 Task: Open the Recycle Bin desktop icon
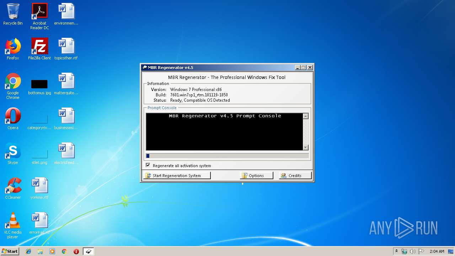pos(13,14)
